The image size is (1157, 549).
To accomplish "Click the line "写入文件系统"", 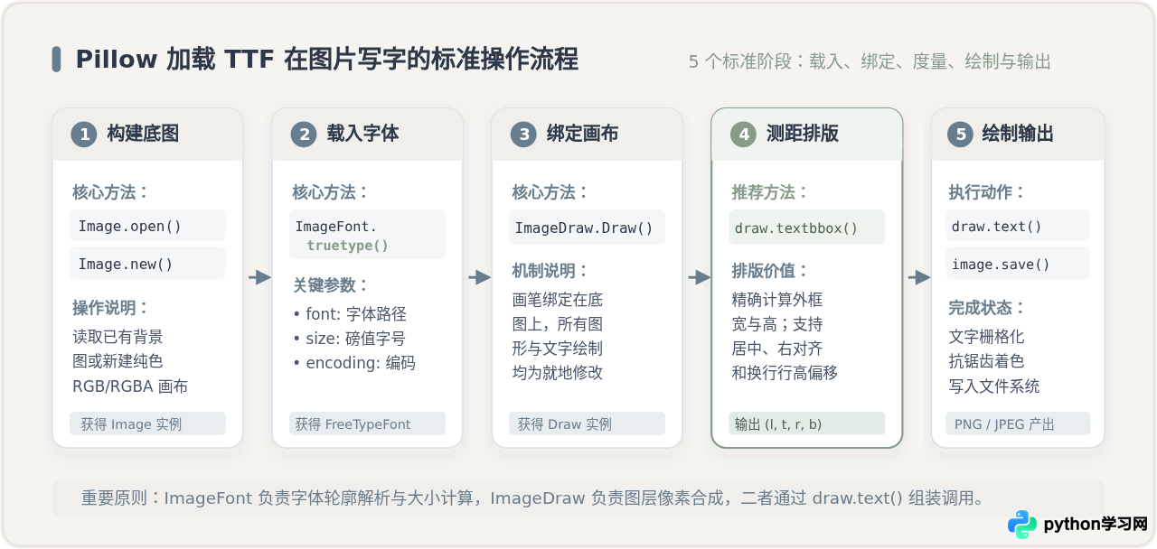I will (994, 386).
